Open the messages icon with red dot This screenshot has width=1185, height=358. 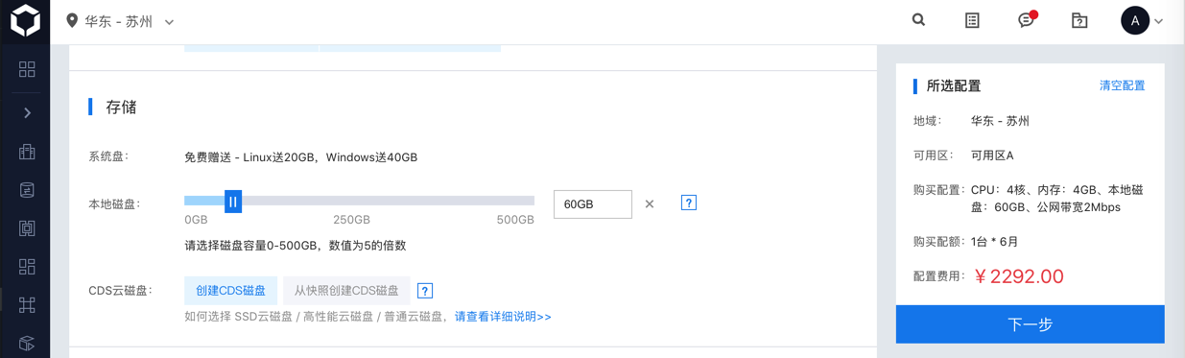coord(1027,20)
